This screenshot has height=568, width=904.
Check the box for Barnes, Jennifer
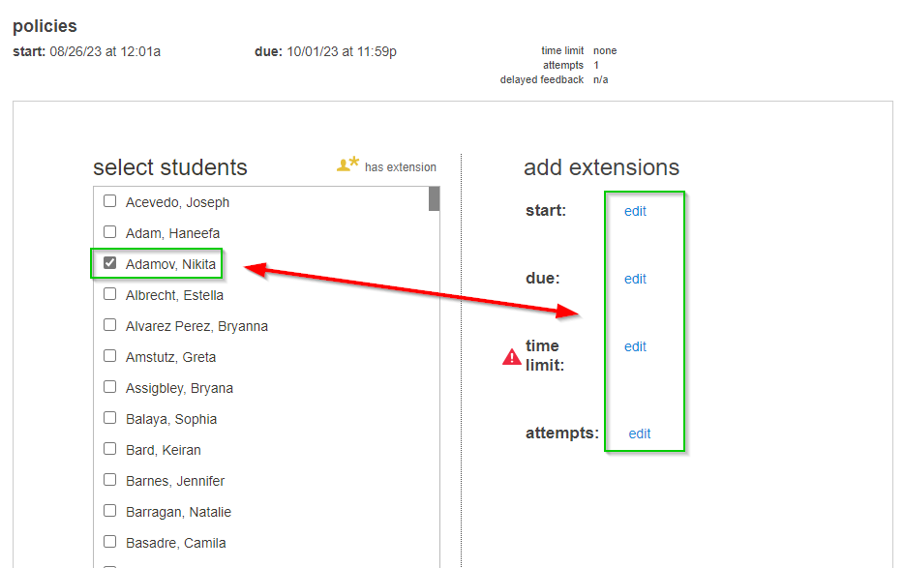point(109,480)
